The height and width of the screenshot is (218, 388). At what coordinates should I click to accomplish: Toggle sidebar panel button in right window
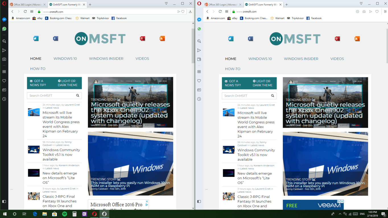click(199, 202)
